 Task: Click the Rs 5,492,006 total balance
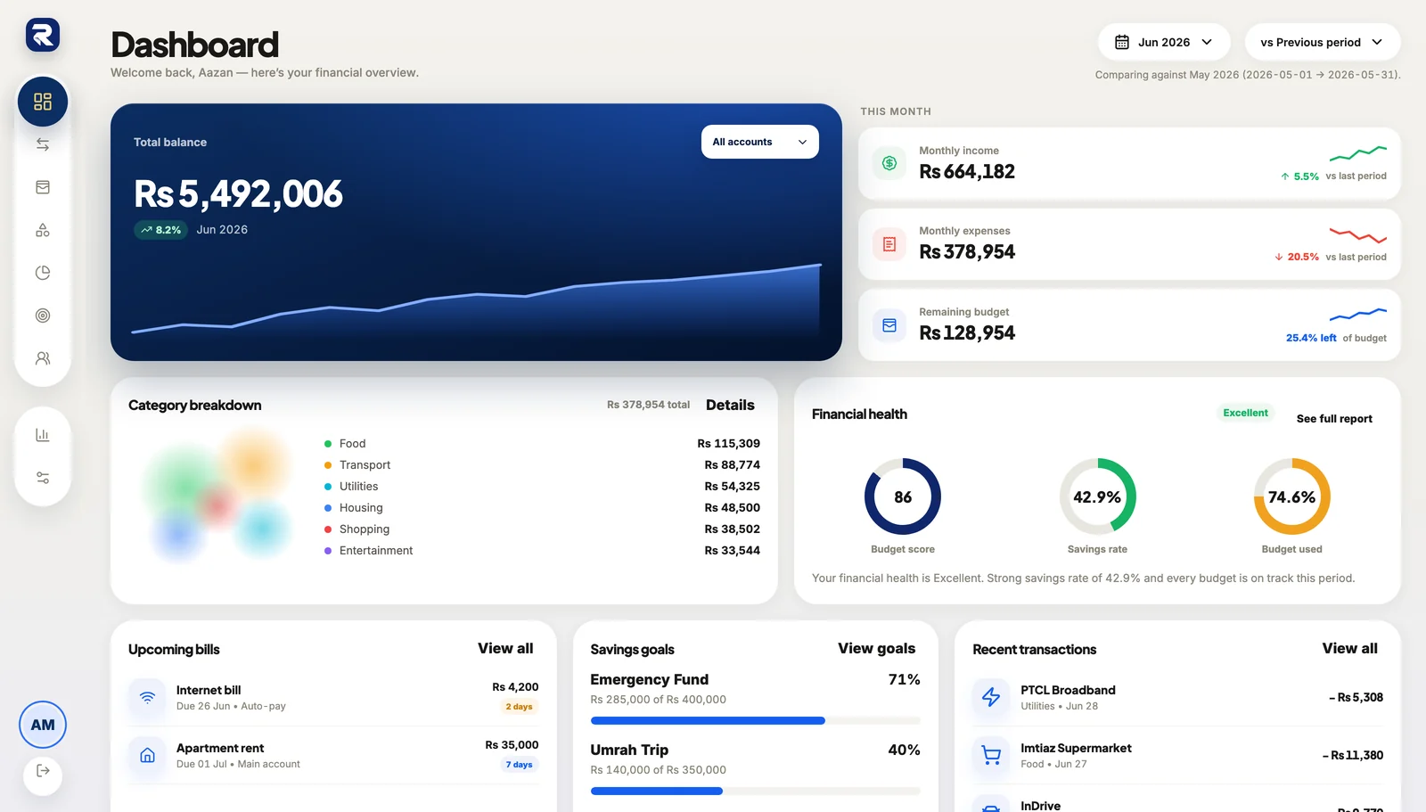238,194
